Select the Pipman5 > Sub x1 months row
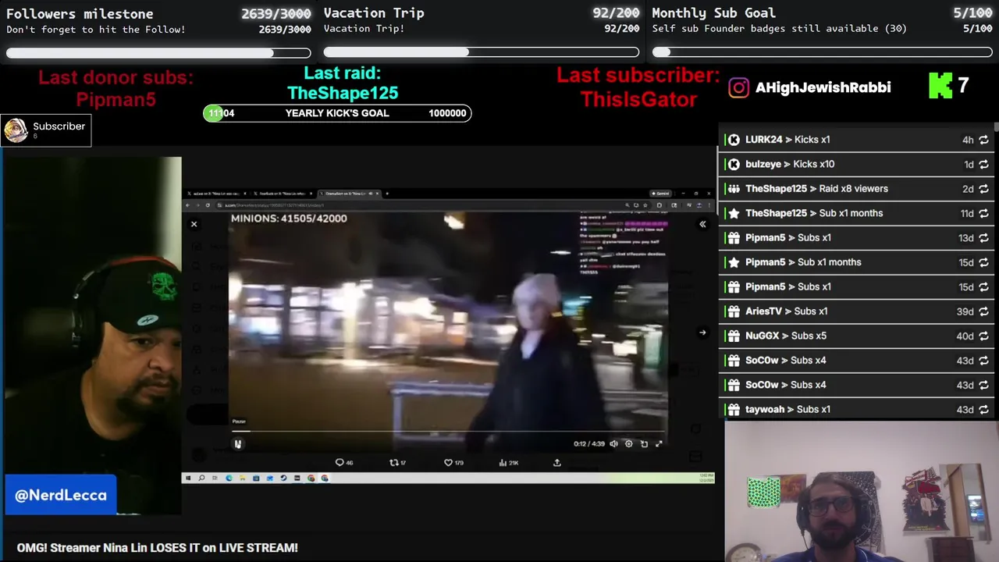This screenshot has height=562, width=999. 856,262
